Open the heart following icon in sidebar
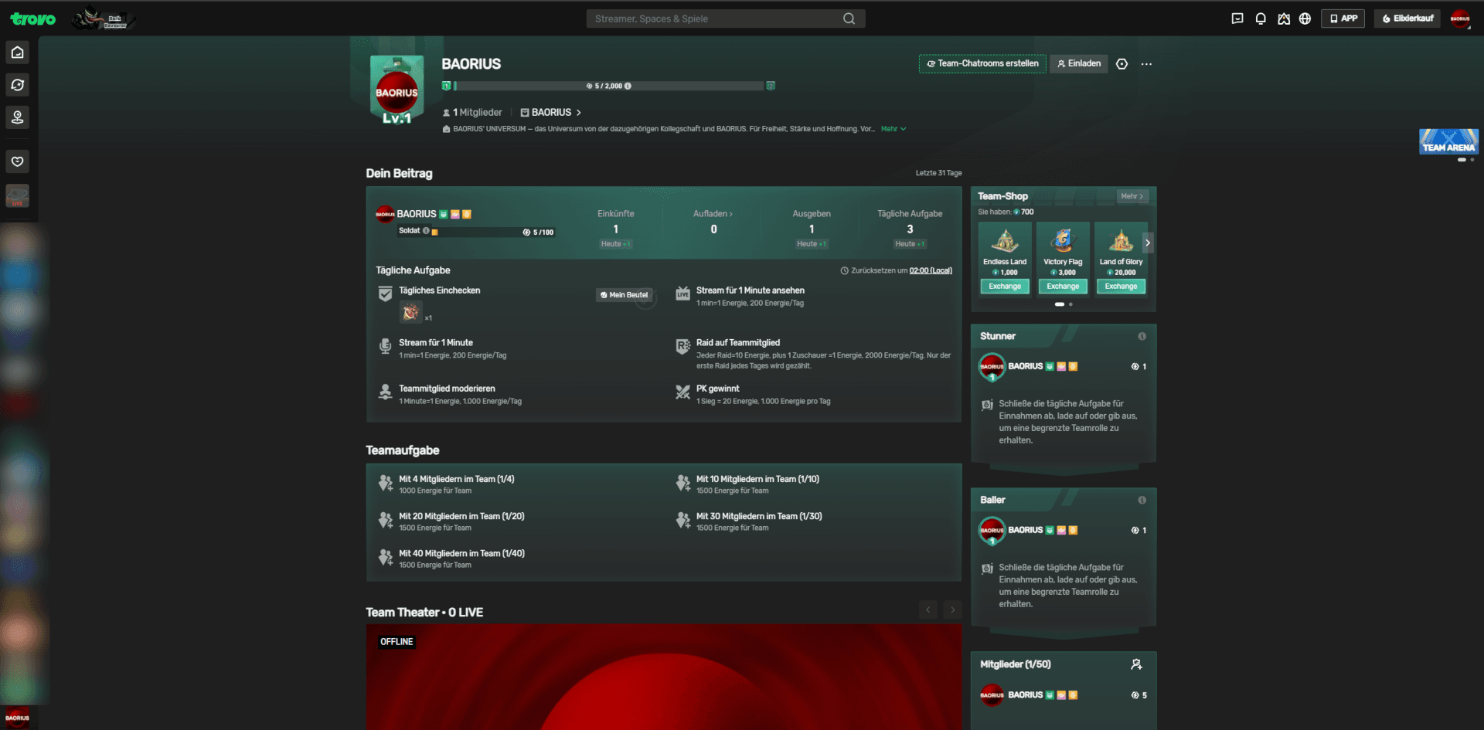Image resolution: width=1484 pixels, height=730 pixels. coord(18,161)
